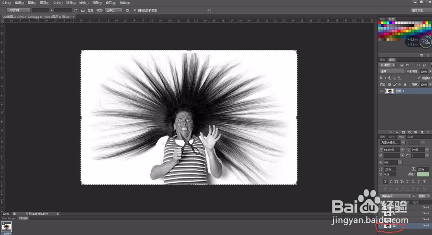Open the overlay view dropdown 三等分

pyautogui.click(x=114, y=10)
